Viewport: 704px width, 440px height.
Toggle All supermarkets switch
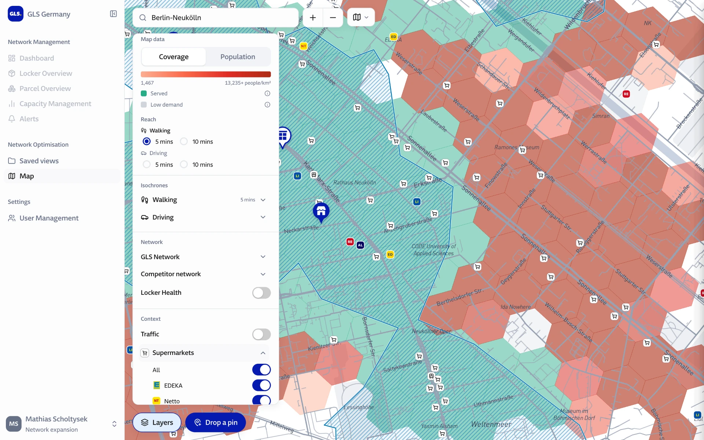261,370
